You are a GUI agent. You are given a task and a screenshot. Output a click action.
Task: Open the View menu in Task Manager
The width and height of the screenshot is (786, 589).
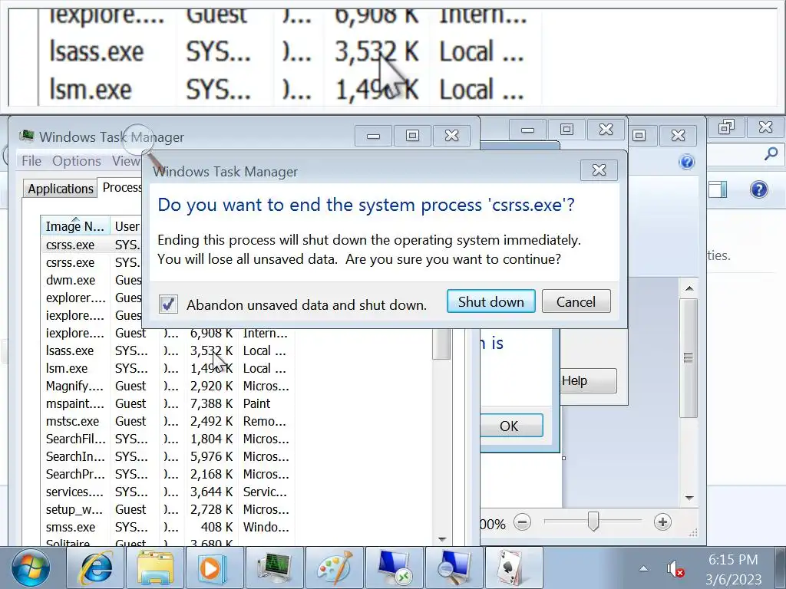[x=125, y=161]
